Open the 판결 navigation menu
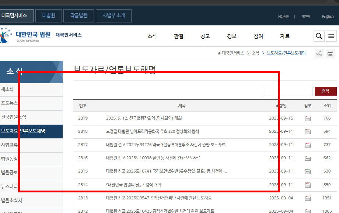Screen dimensions: 339x213 pyautogui.click(x=178, y=36)
